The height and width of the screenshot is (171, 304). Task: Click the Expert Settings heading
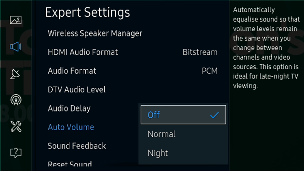tap(87, 13)
